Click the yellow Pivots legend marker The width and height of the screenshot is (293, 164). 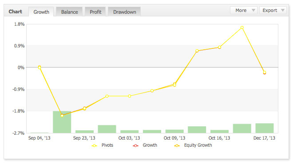95,146
